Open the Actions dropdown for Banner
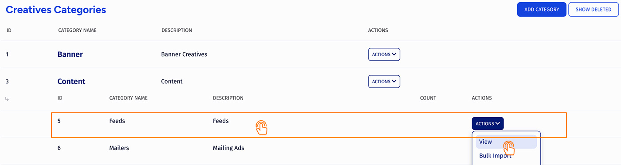This screenshot has width=621, height=165. 384,54
